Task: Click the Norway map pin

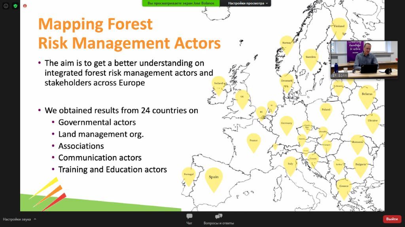Action: point(287,45)
